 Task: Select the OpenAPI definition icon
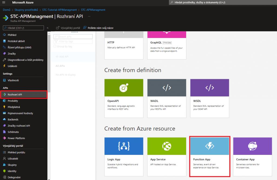(124, 88)
